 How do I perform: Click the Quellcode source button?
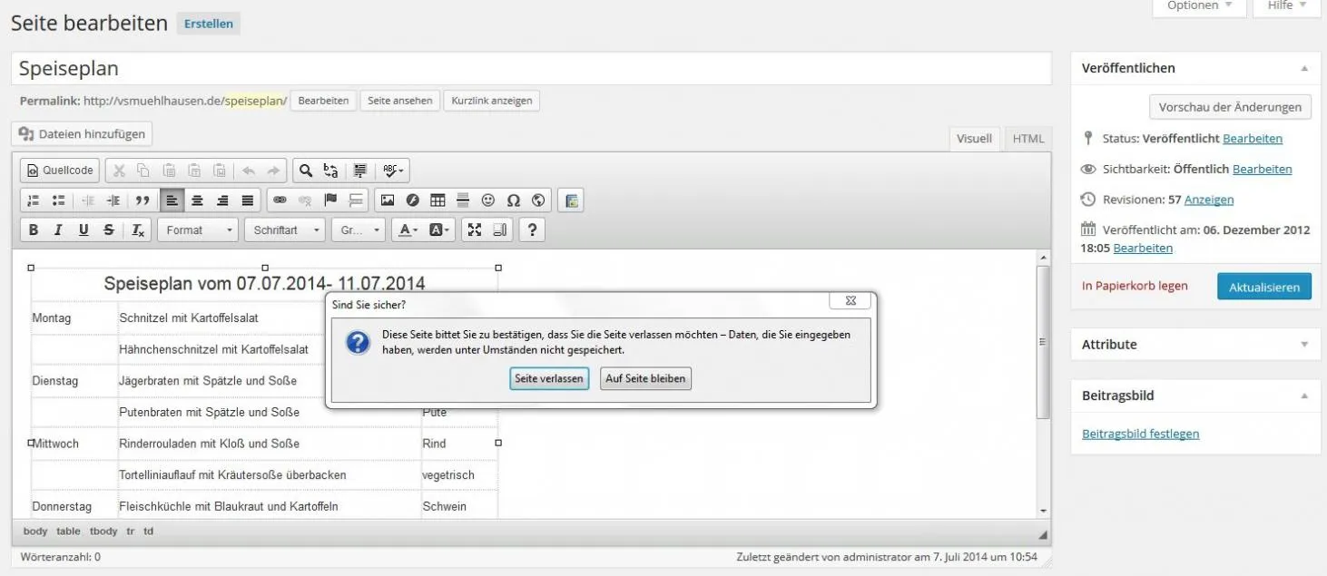click(61, 171)
